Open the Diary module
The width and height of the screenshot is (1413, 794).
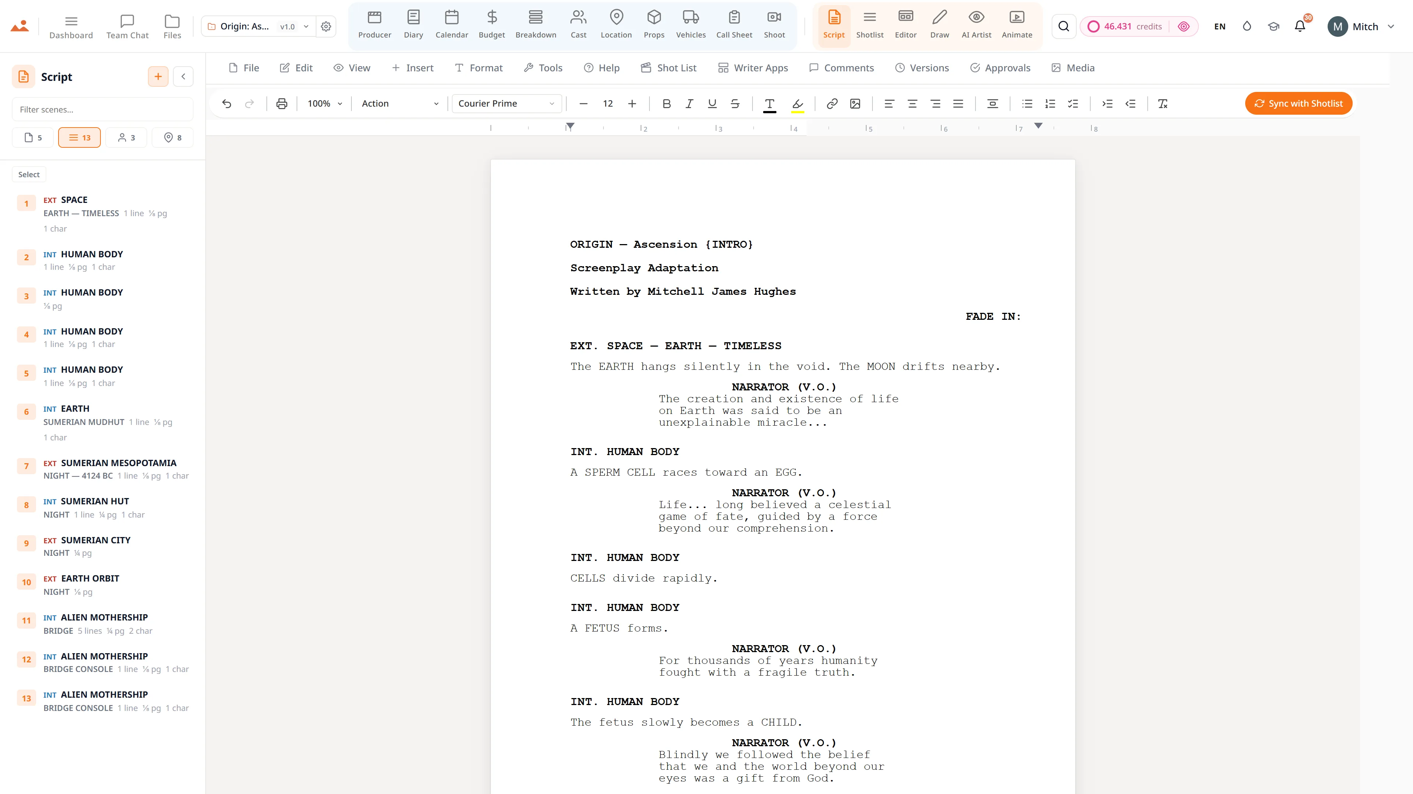coord(414,26)
